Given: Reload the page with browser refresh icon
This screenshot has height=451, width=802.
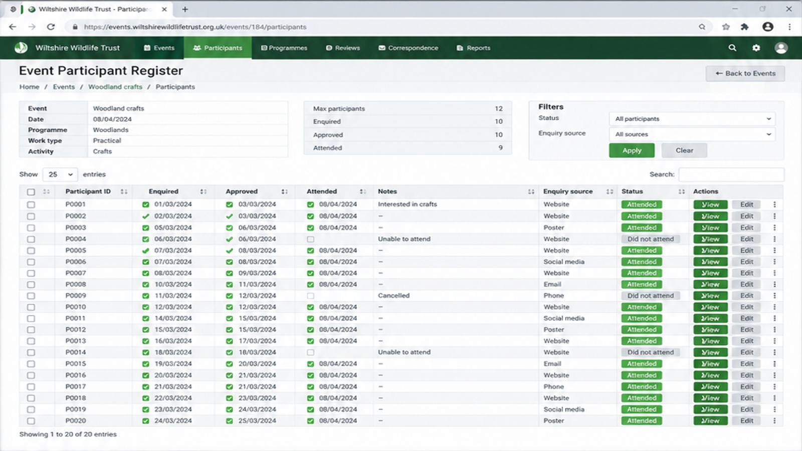Looking at the screenshot, I should 51,27.
